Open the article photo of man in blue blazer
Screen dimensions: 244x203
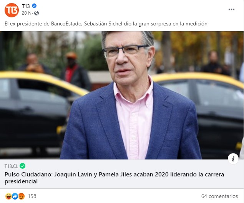(x=122, y=95)
